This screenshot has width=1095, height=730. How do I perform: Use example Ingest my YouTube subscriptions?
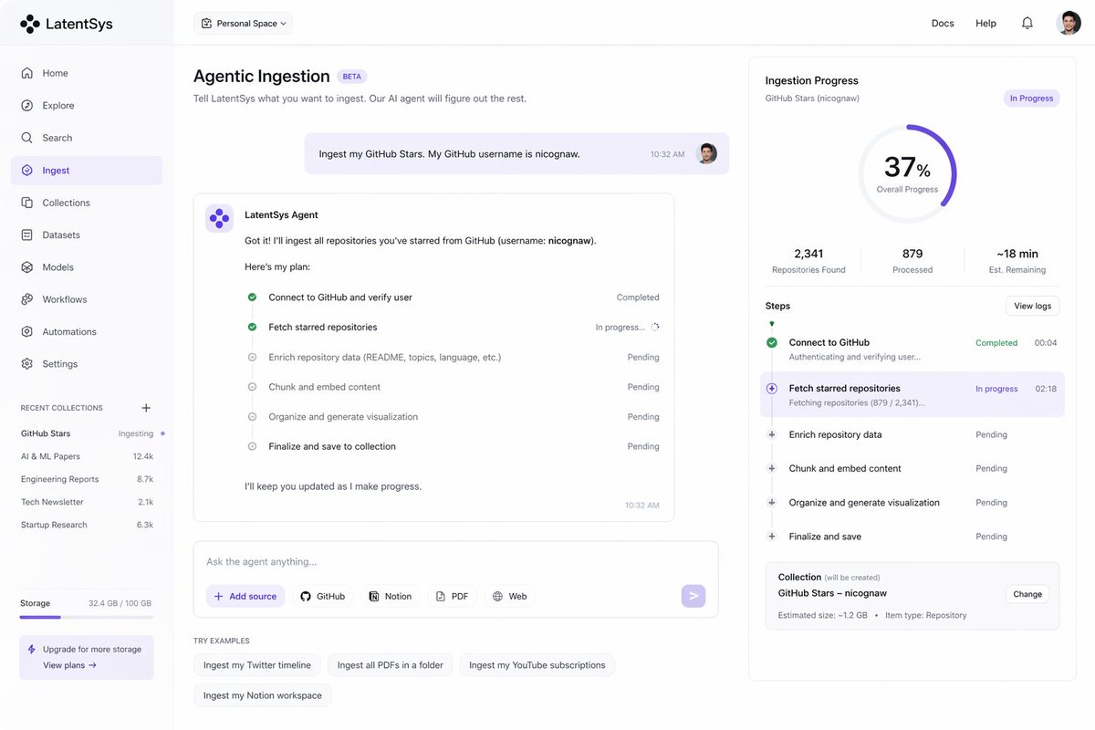pyautogui.click(x=537, y=665)
